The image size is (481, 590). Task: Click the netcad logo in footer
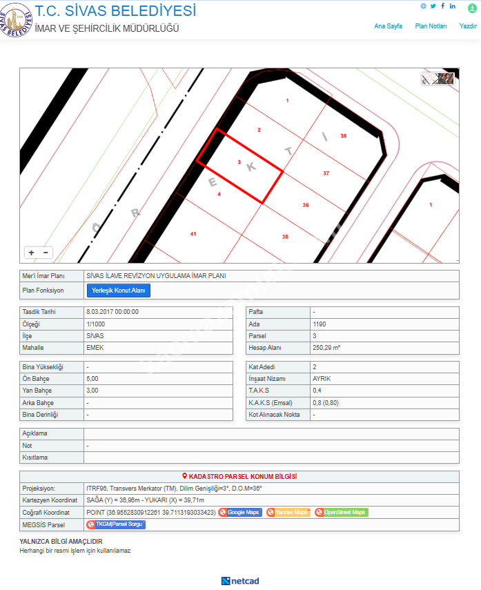(240, 581)
